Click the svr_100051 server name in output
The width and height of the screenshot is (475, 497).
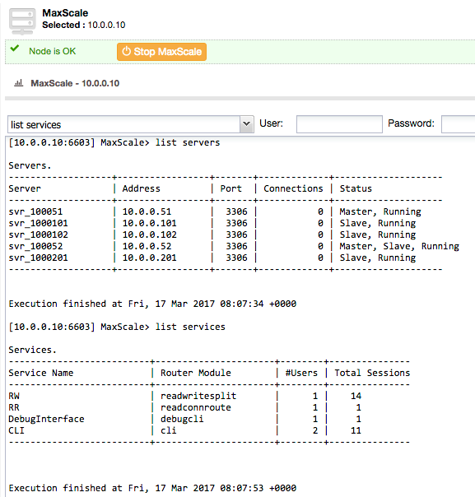[x=36, y=211]
